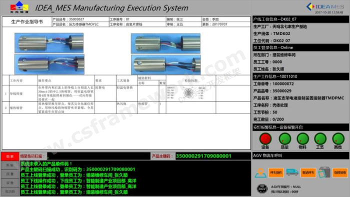Click the green 其他 alarm light
350x197 pixels.
[x=338, y=139]
